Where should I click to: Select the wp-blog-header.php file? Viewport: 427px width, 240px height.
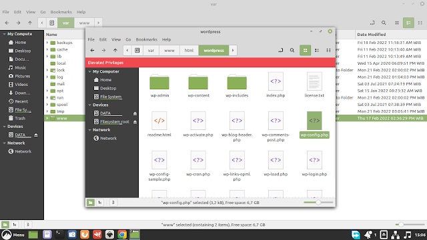pos(237,127)
